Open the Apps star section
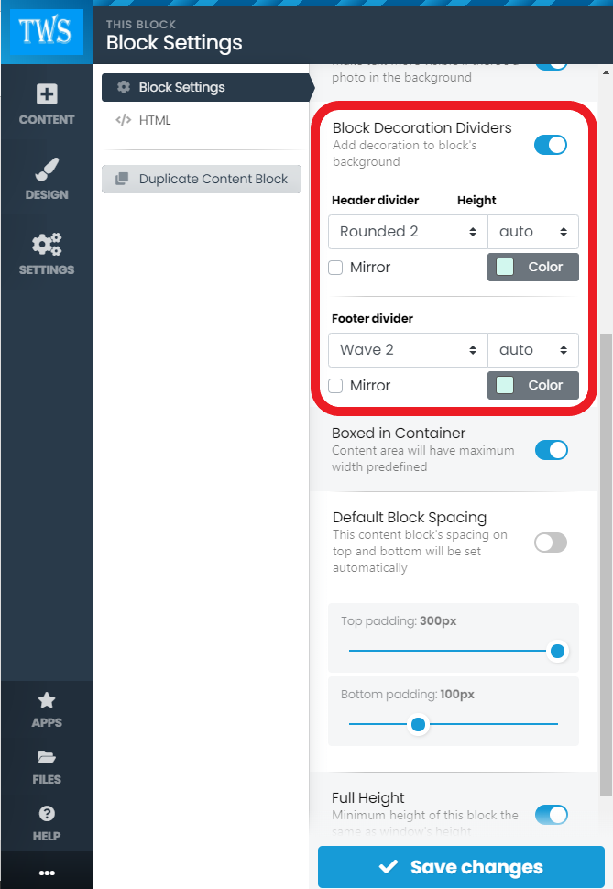This screenshot has width=613, height=889. tap(46, 709)
